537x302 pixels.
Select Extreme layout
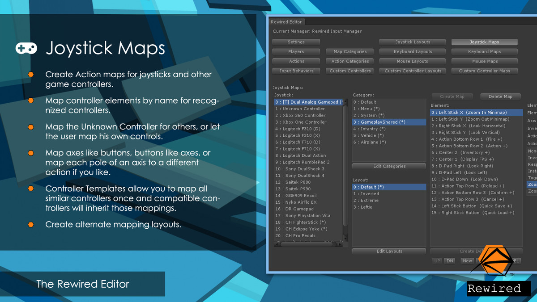389,201
